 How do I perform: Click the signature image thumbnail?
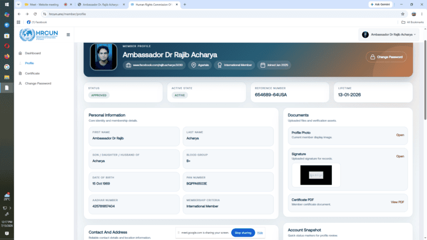[x=316, y=175]
